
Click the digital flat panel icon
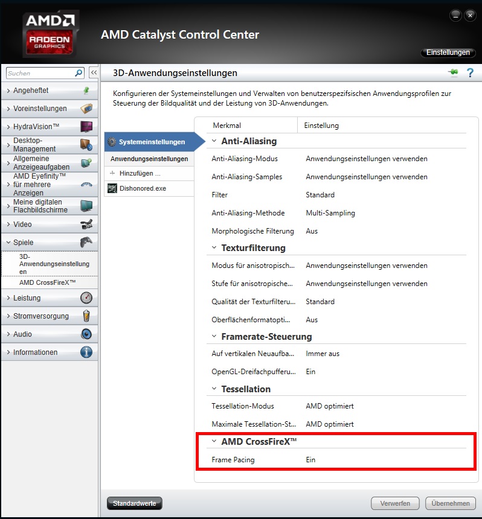click(86, 206)
